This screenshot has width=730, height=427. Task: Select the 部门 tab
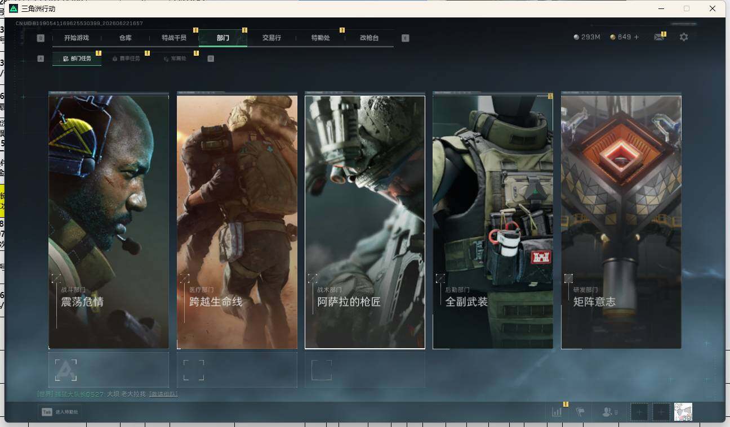click(x=223, y=38)
